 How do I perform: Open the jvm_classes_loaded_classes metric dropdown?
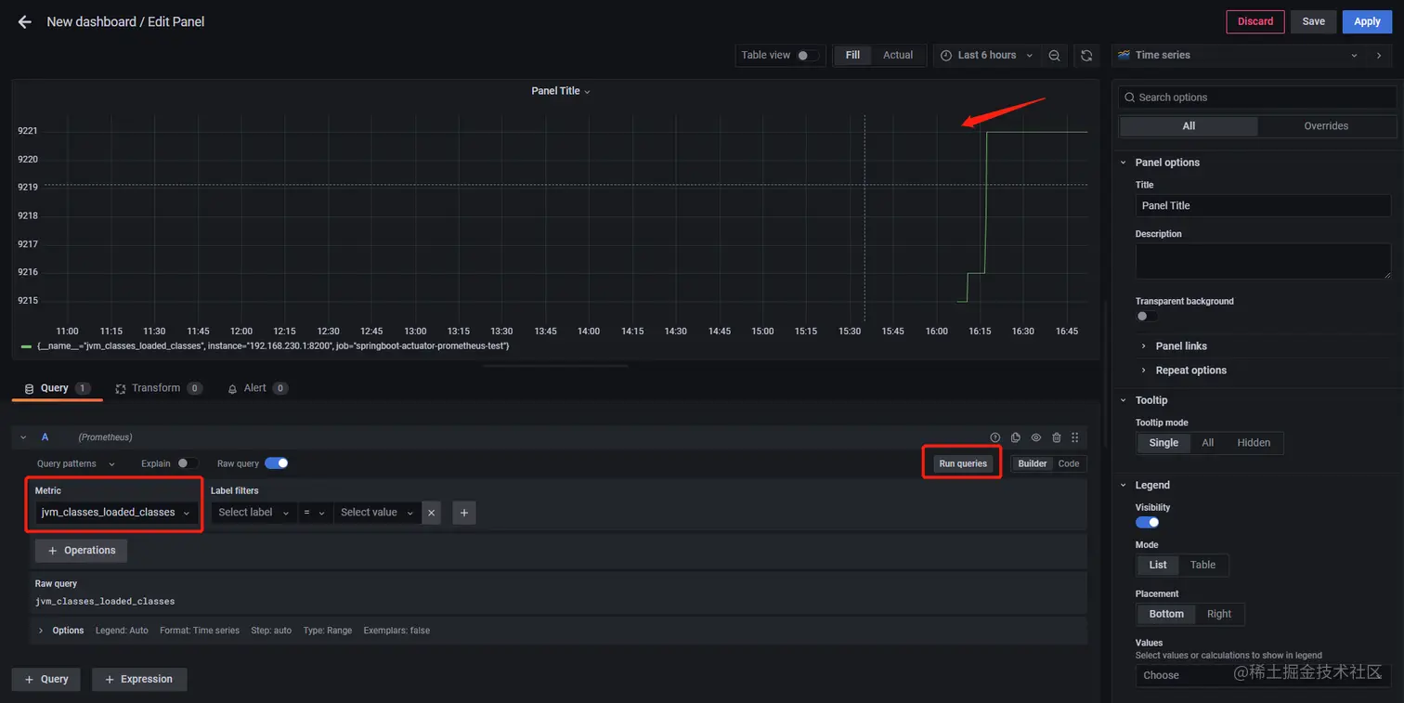coord(116,513)
